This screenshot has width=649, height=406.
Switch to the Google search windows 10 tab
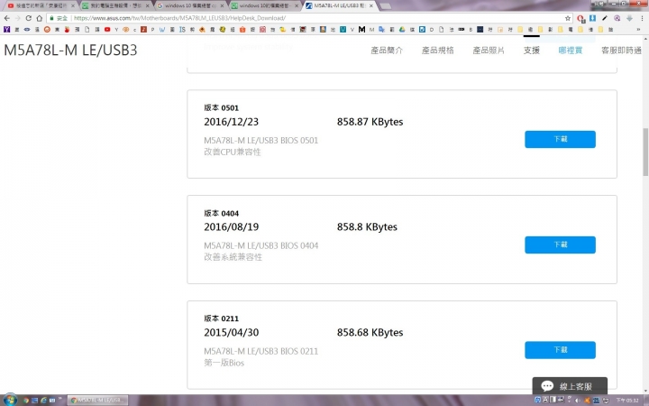click(x=190, y=5)
